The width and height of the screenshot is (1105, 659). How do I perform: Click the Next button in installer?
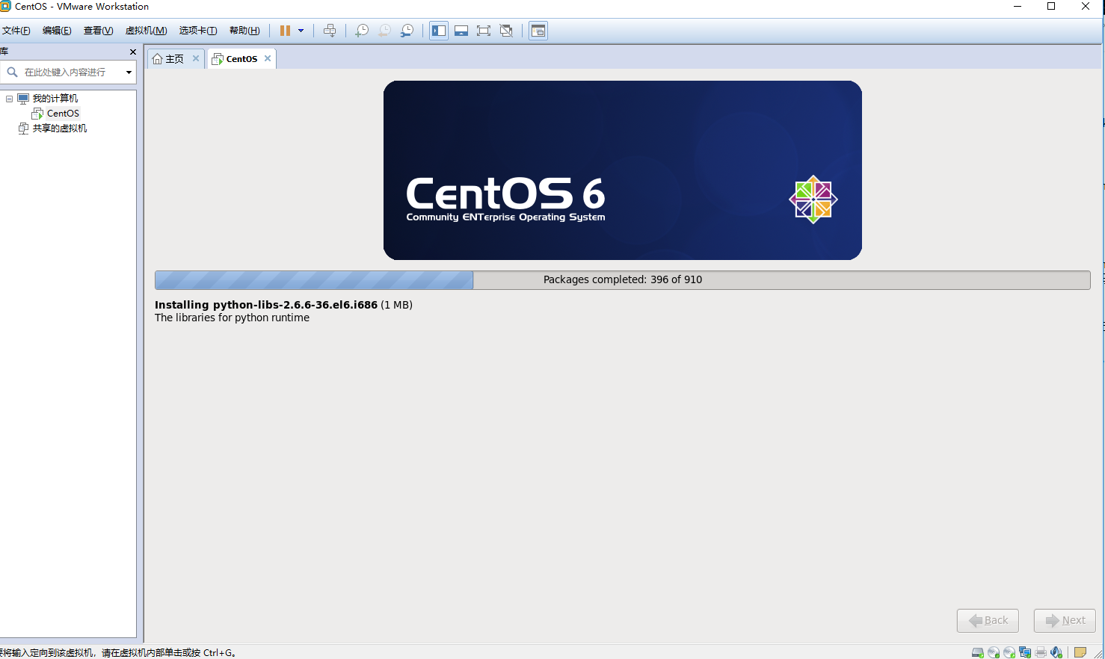pyautogui.click(x=1065, y=620)
